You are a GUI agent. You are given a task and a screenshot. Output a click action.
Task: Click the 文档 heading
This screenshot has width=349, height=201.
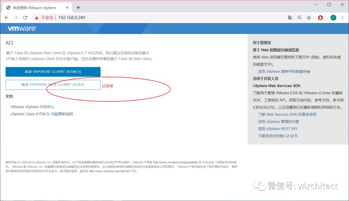point(9,96)
